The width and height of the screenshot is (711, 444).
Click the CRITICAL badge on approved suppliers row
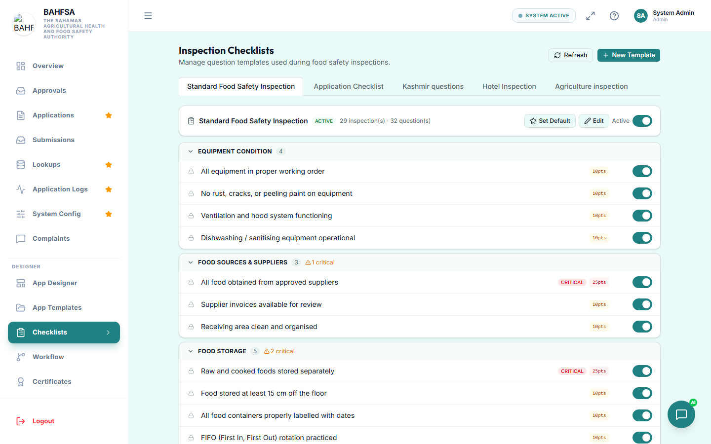click(572, 282)
